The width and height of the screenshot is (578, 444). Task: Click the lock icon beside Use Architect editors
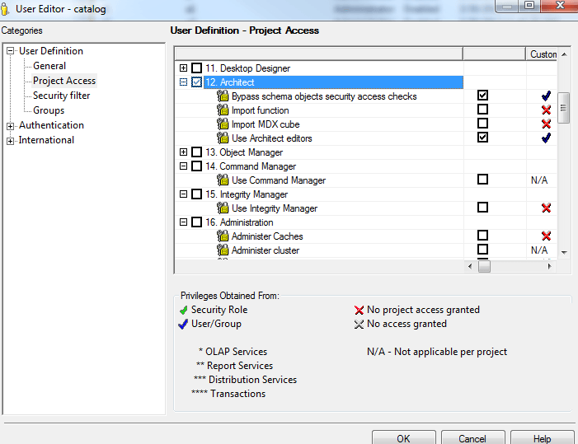[223, 138]
